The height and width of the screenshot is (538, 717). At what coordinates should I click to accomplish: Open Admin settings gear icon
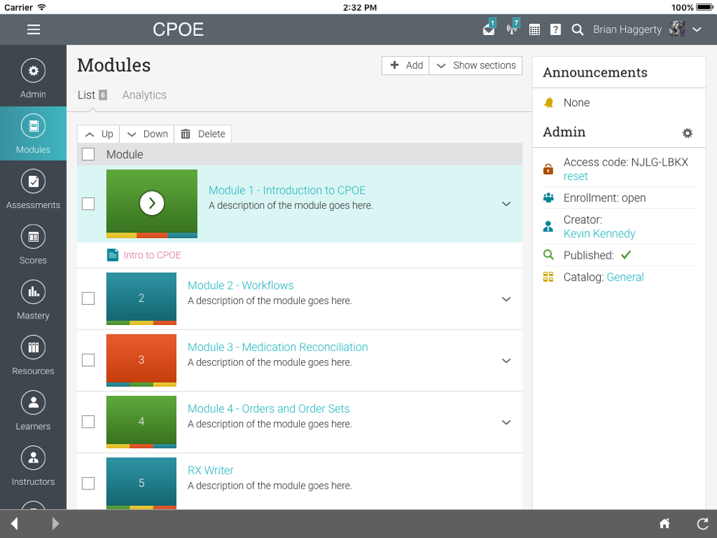point(688,133)
